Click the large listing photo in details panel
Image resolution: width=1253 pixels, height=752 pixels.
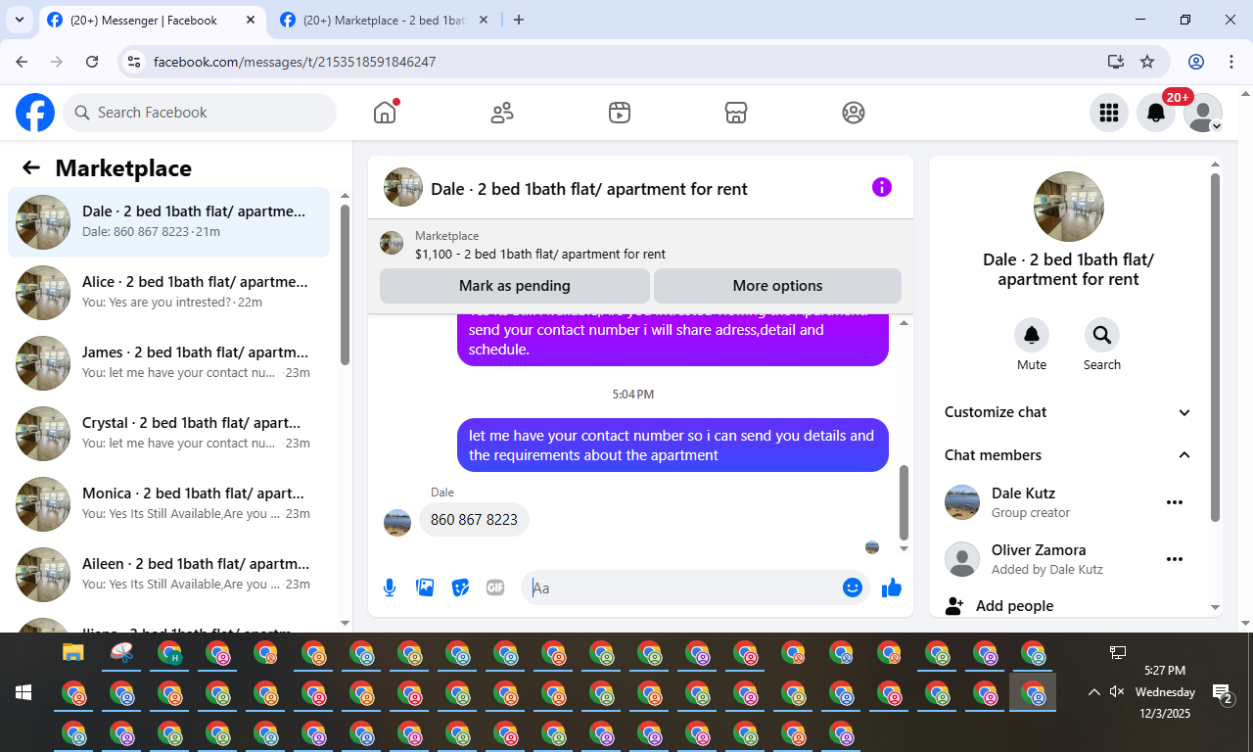click(x=1069, y=207)
